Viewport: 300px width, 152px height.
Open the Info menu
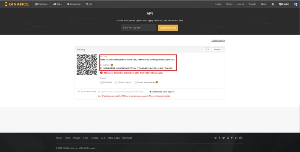(89, 4)
